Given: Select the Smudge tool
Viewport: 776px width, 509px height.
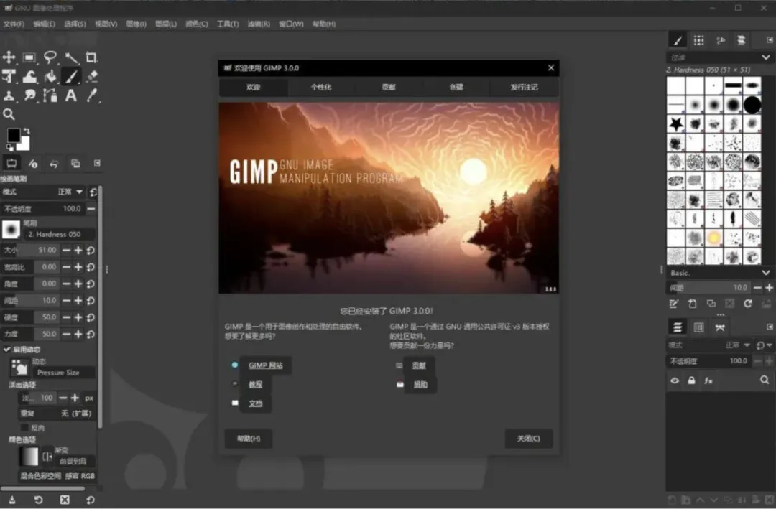Looking at the screenshot, I should [x=29, y=95].
